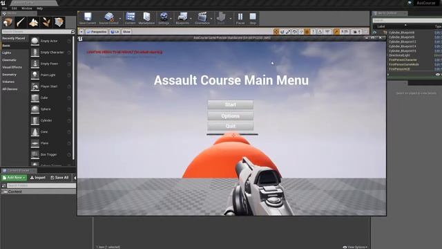Open the Lit view mode dropdown
The height and width of the screenshot is (249, 442).
point(115,32)
